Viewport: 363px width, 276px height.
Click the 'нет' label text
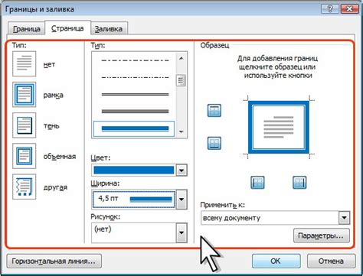[49, 64]
